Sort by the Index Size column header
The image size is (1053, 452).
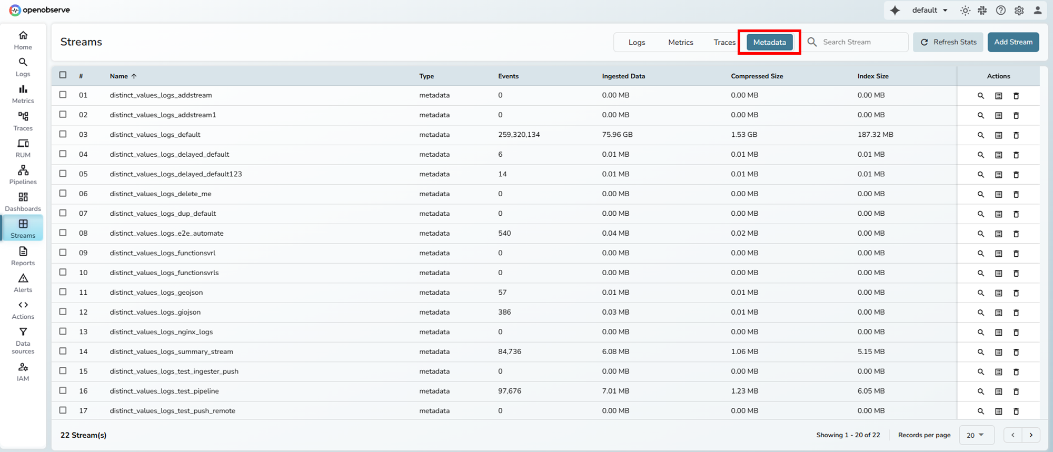coord(872,76)
